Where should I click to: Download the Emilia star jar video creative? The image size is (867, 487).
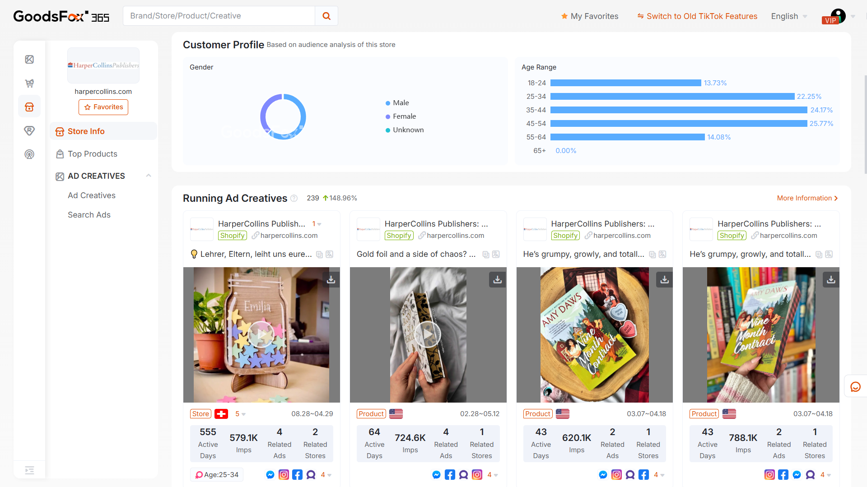tap(331, 280)
